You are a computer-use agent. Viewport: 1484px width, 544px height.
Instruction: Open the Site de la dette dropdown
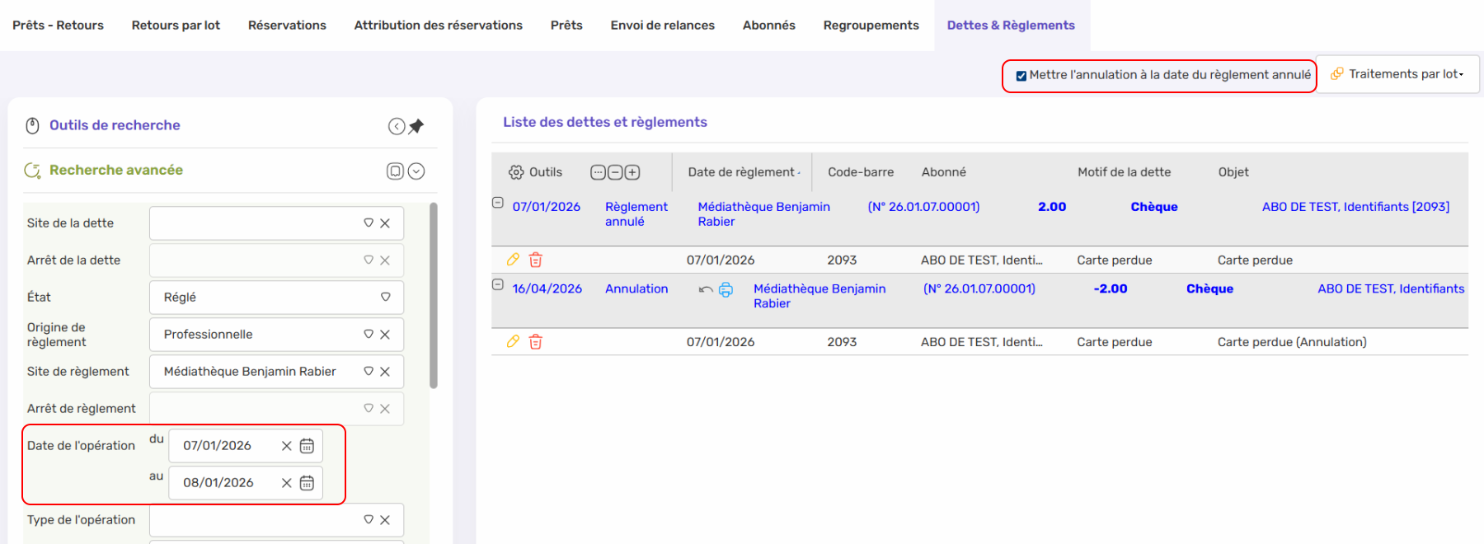369,223
